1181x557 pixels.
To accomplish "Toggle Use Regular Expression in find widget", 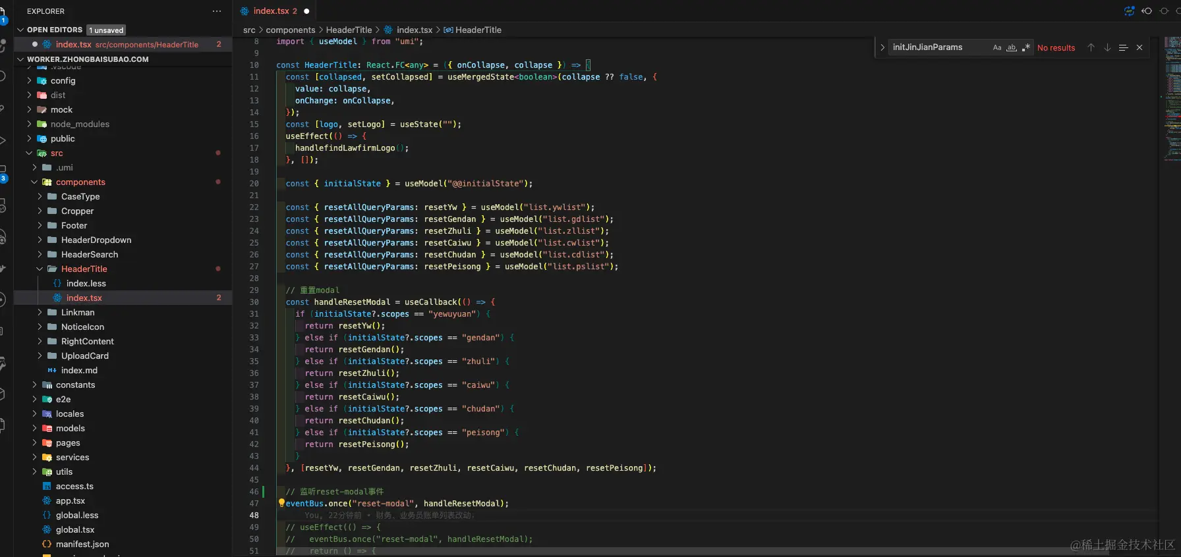I will (1026, 47).
